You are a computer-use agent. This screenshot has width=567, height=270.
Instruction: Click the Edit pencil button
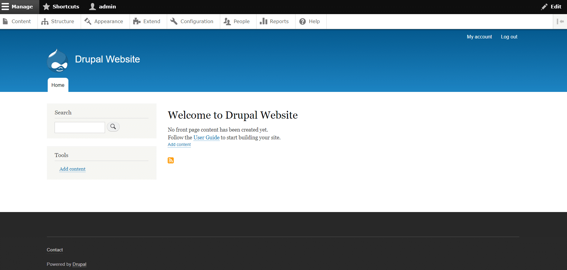coord(551,7)
